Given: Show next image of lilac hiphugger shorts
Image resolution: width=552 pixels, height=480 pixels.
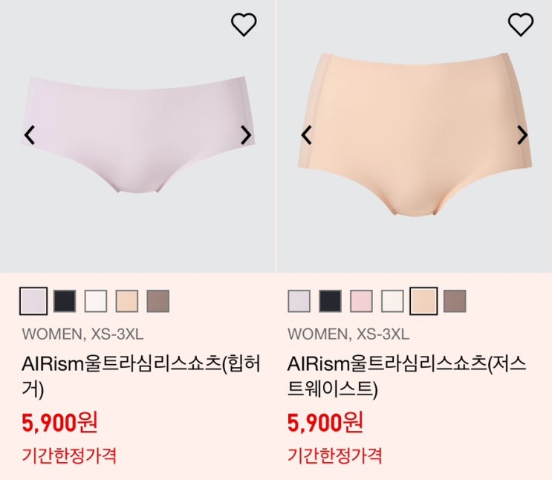Looking at the screenshot, I should point(246,135).
